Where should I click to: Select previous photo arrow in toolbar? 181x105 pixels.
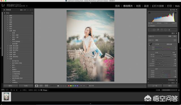(81, 86)
